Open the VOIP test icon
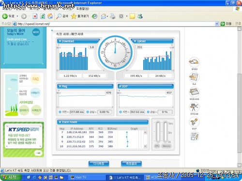This screenshot has width=242, height=181. (x=194, y=122)
